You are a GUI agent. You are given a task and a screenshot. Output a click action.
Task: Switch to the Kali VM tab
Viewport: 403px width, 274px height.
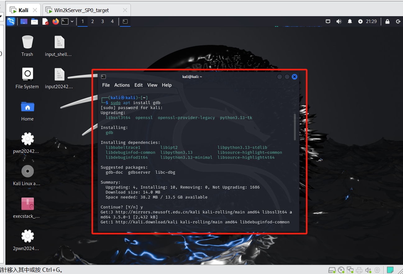tap(24, 10)
